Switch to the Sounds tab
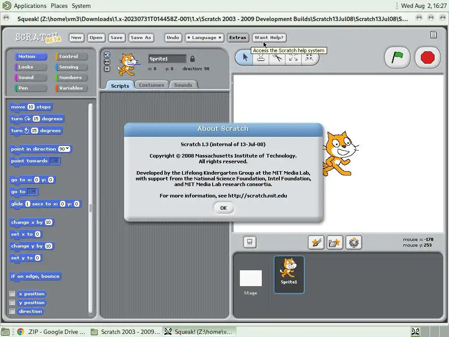449x337 pixels. (x=183, y=85)
